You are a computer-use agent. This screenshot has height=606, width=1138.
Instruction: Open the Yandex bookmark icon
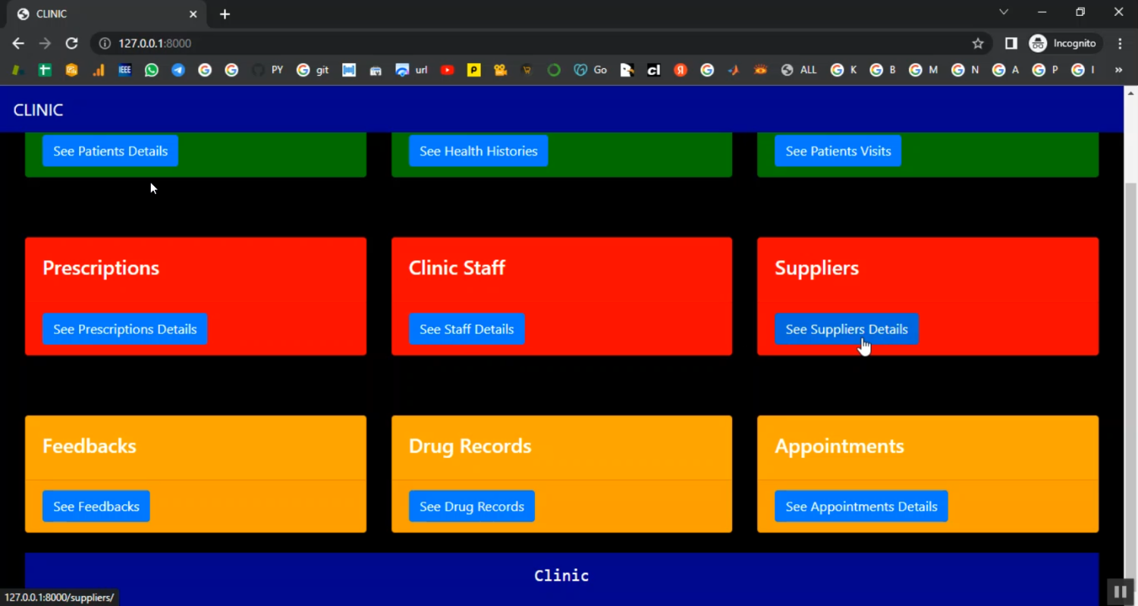click(681, 70)
